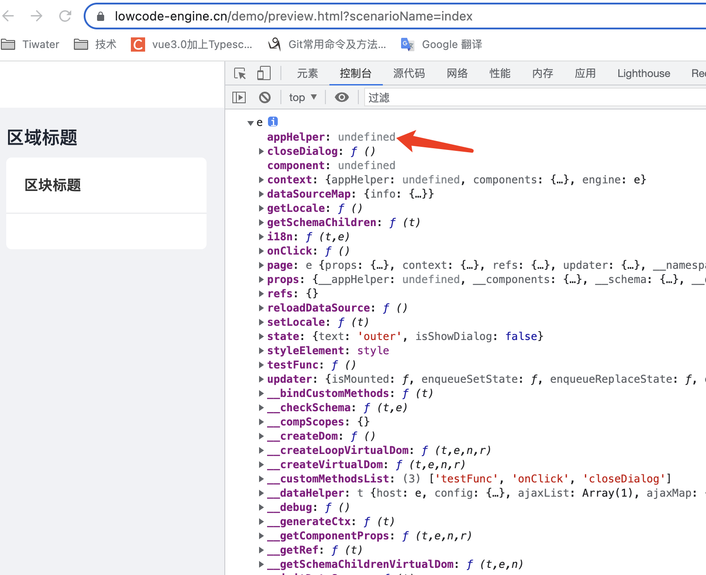Click the lock icon in the address bar
The image size is (706, 575).
coord(101,16)
